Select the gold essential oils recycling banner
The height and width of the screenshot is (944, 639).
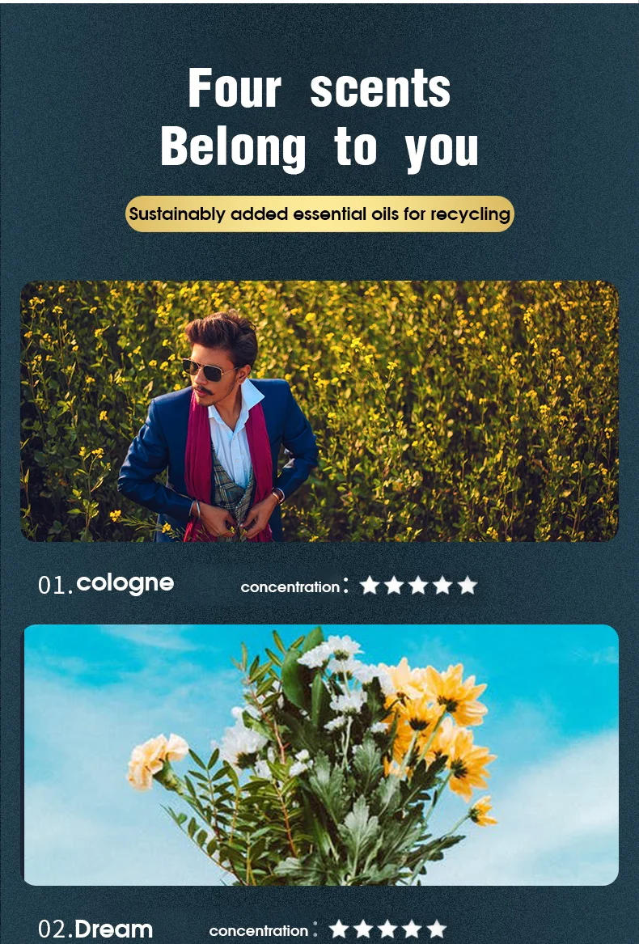(x=319, y=214)
